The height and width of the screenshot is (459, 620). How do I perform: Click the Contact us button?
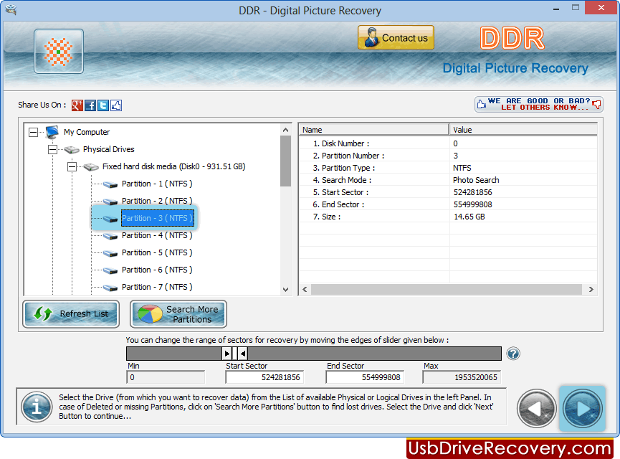(396, 37)
